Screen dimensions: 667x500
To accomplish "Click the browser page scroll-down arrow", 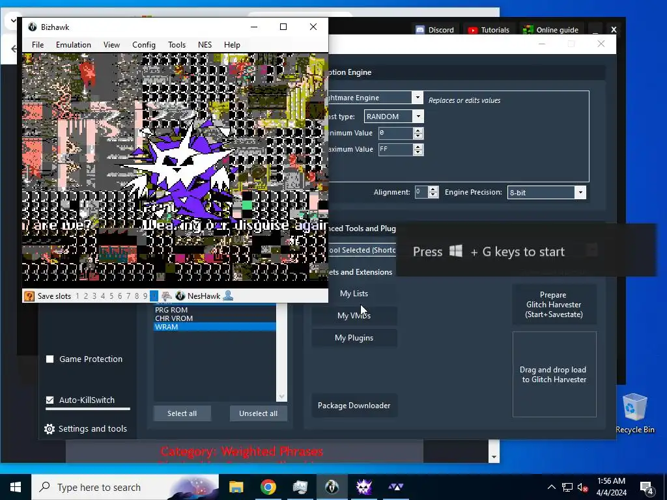I will click(494, 457).
